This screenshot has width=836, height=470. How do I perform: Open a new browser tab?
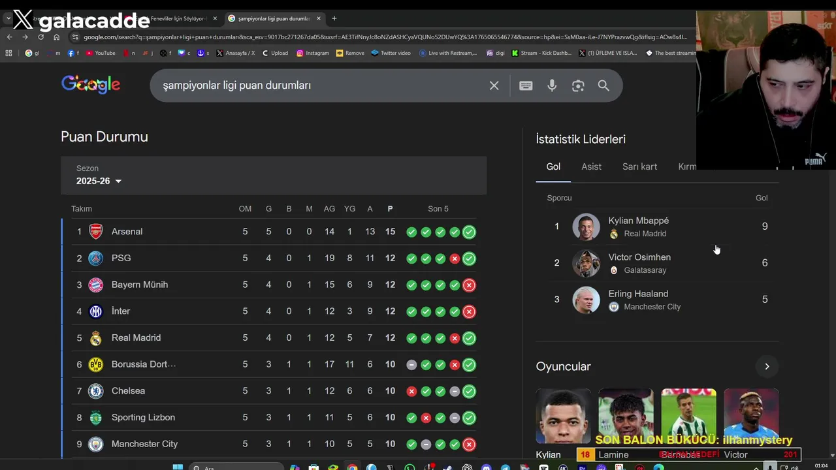point(334,18)
